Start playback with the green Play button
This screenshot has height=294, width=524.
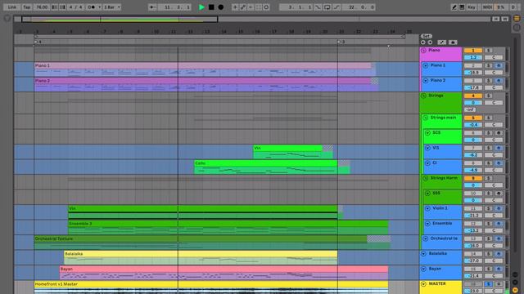pyautogui.click(x=201, y=7)
